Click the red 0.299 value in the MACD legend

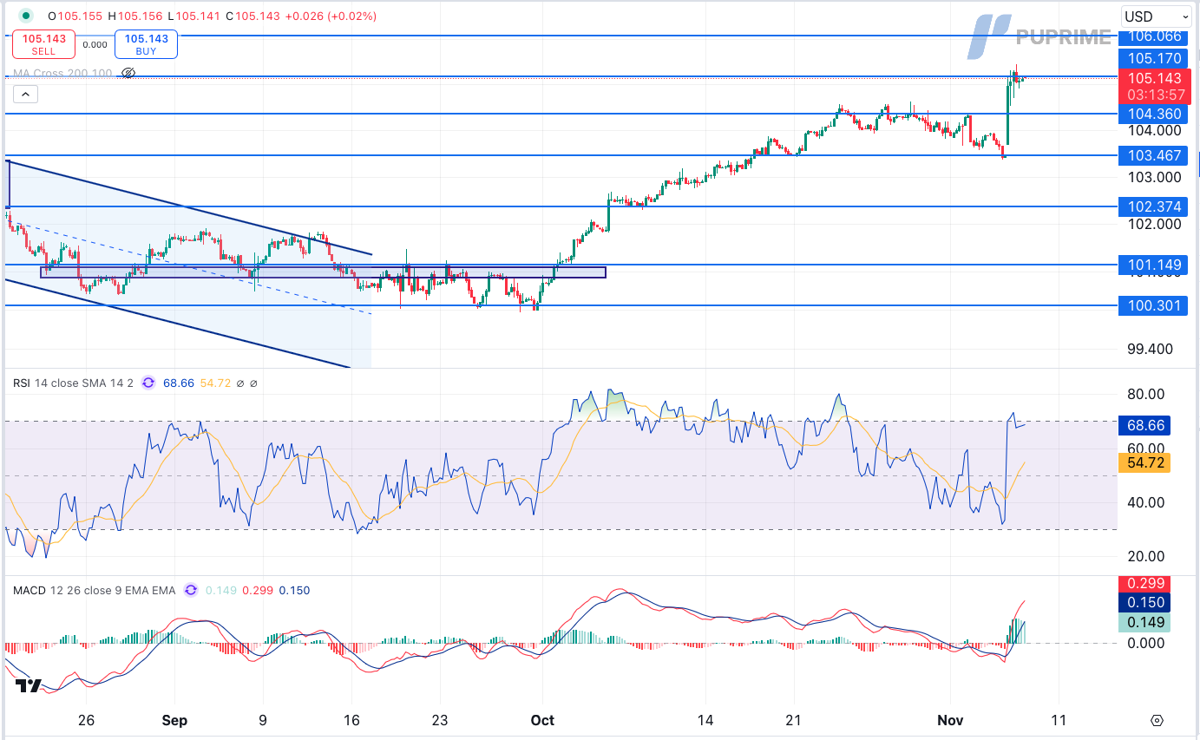(257, 590)
